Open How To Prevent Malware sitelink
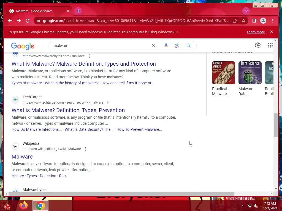This screenshot has width=282, height=211. point(139,129)
